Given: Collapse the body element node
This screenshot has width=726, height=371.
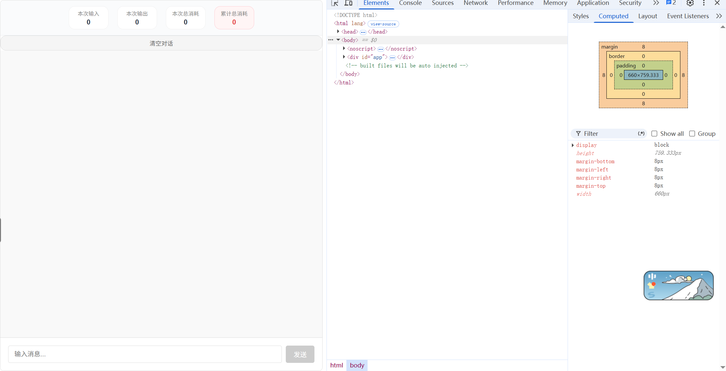Looking at the screenshot, I should coord(338,40).
